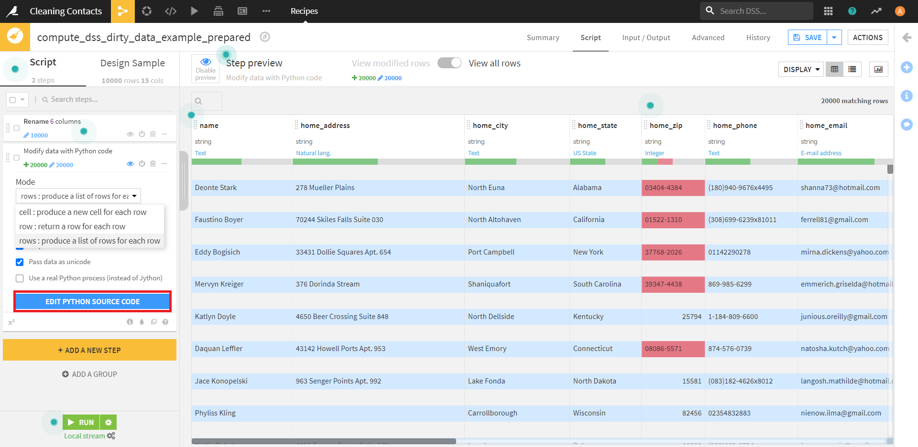Click EDIT PYTHON SOURCE CODE button
The image size is (918, 447).
coord(93,301)
